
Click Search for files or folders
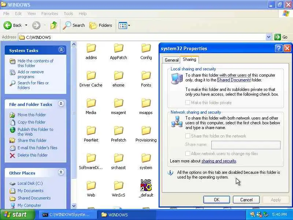tap(33, 85)
